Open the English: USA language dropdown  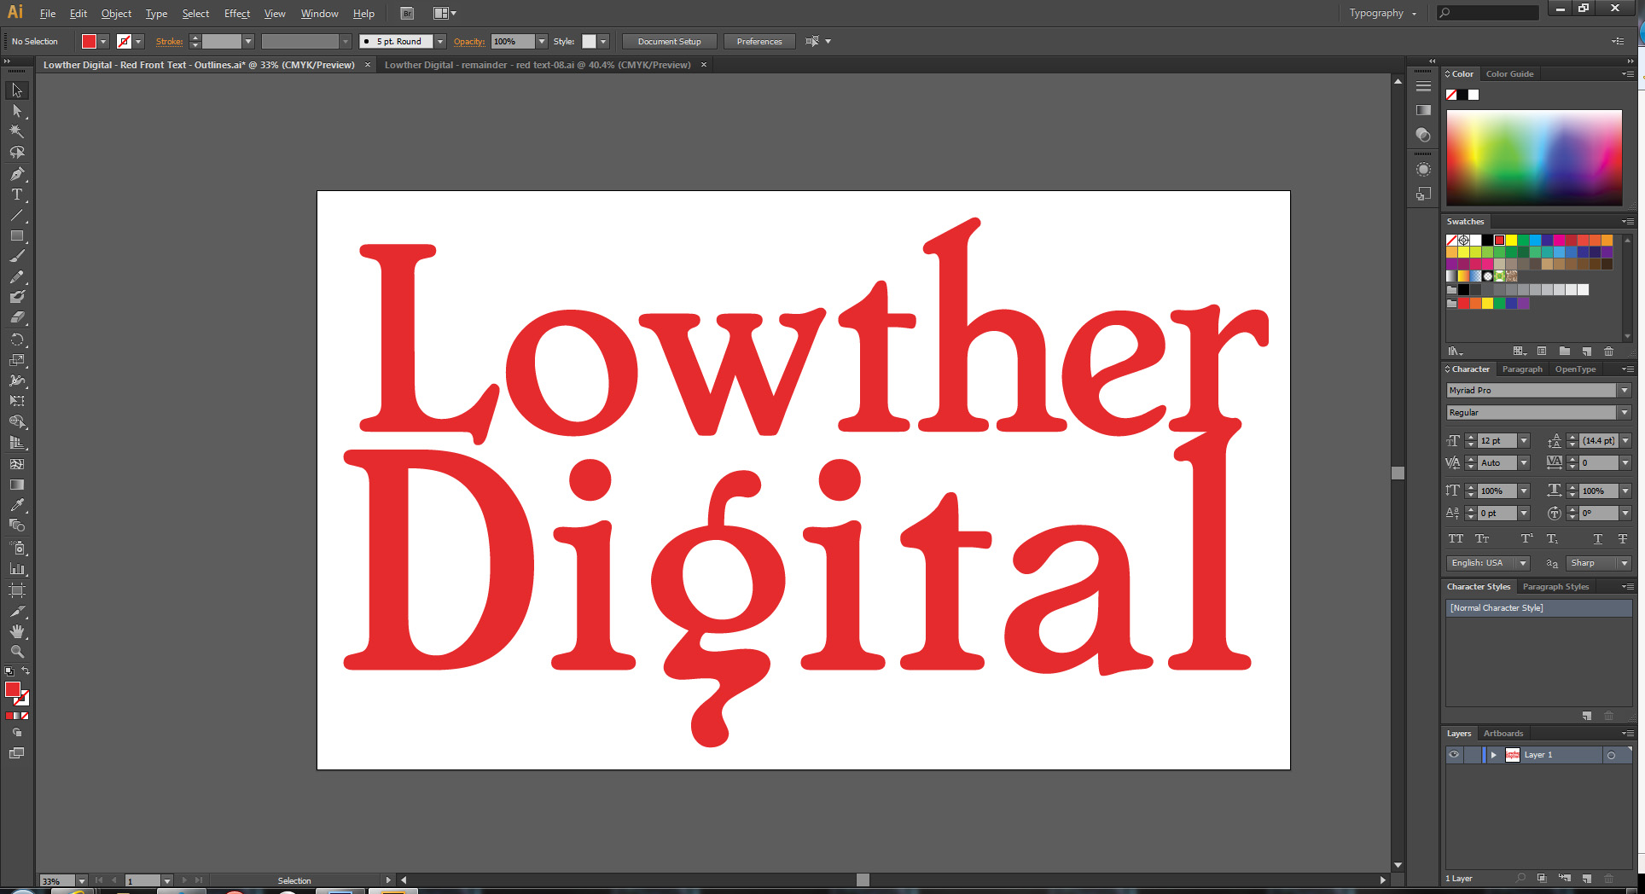[x=1522, y=563]
